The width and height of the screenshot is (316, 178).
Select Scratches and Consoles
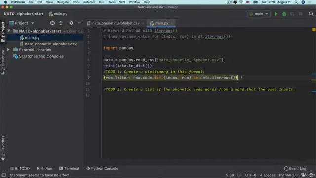(x=41, y=56)
